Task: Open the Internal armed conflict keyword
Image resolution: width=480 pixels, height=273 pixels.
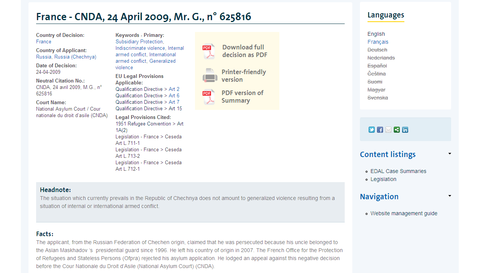Action: [150, 51]
